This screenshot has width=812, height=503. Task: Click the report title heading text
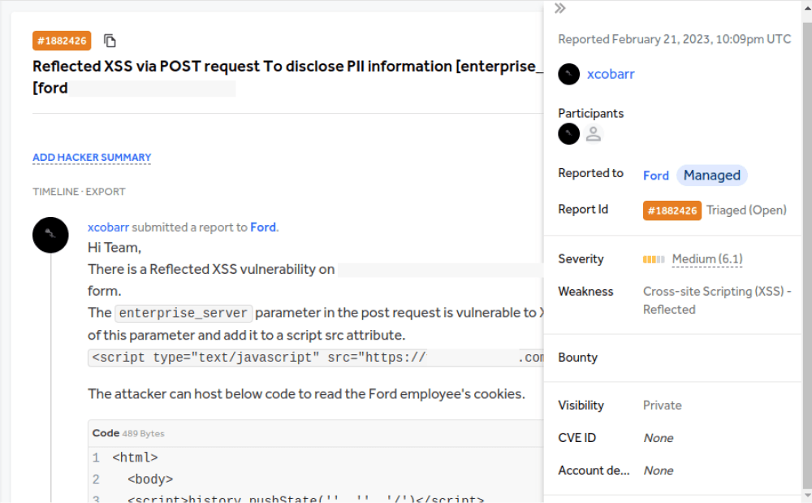pos(288,77)
